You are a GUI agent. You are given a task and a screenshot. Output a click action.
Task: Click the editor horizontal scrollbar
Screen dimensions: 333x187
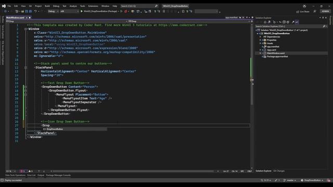[x=134, y=171]
